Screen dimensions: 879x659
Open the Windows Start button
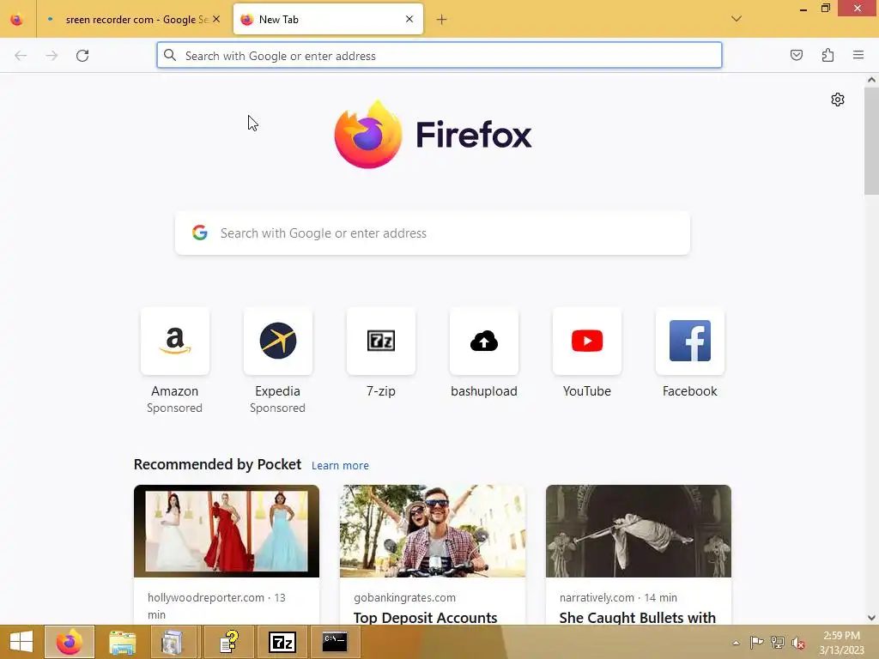coord(21,642)
